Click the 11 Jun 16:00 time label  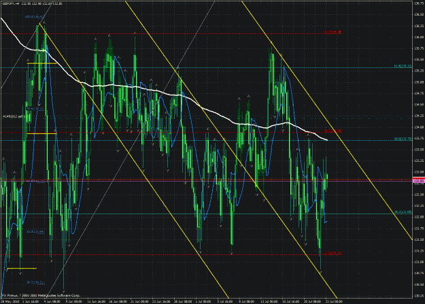click(x=97, y=301)
